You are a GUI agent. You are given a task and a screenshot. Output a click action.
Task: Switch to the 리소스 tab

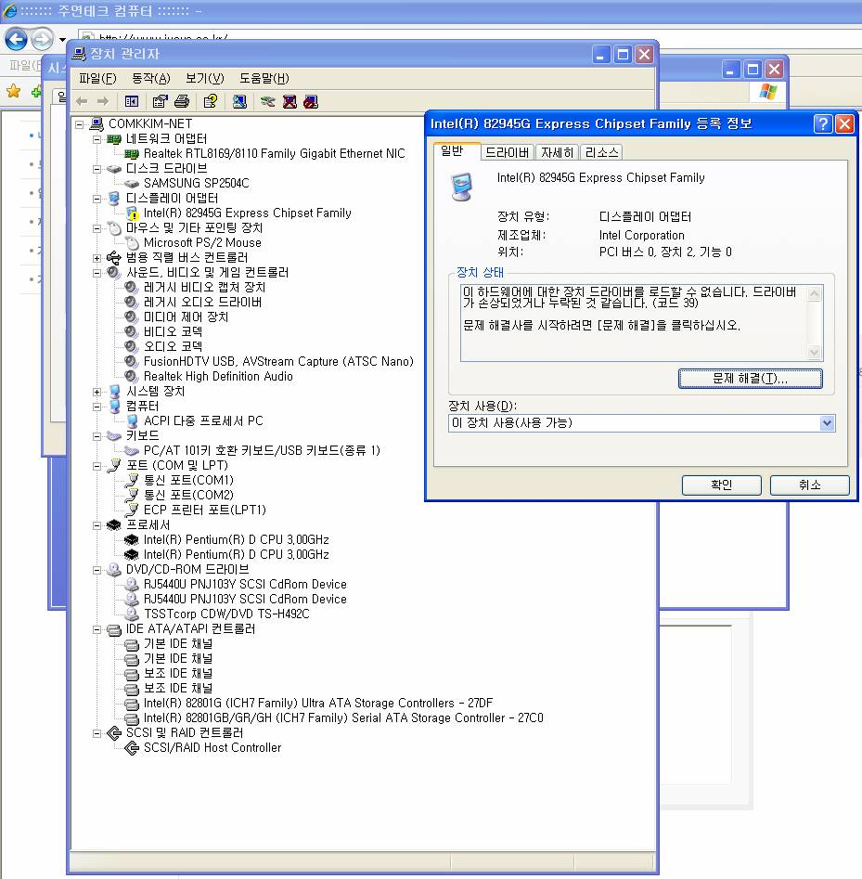click(x=601, y=152)
